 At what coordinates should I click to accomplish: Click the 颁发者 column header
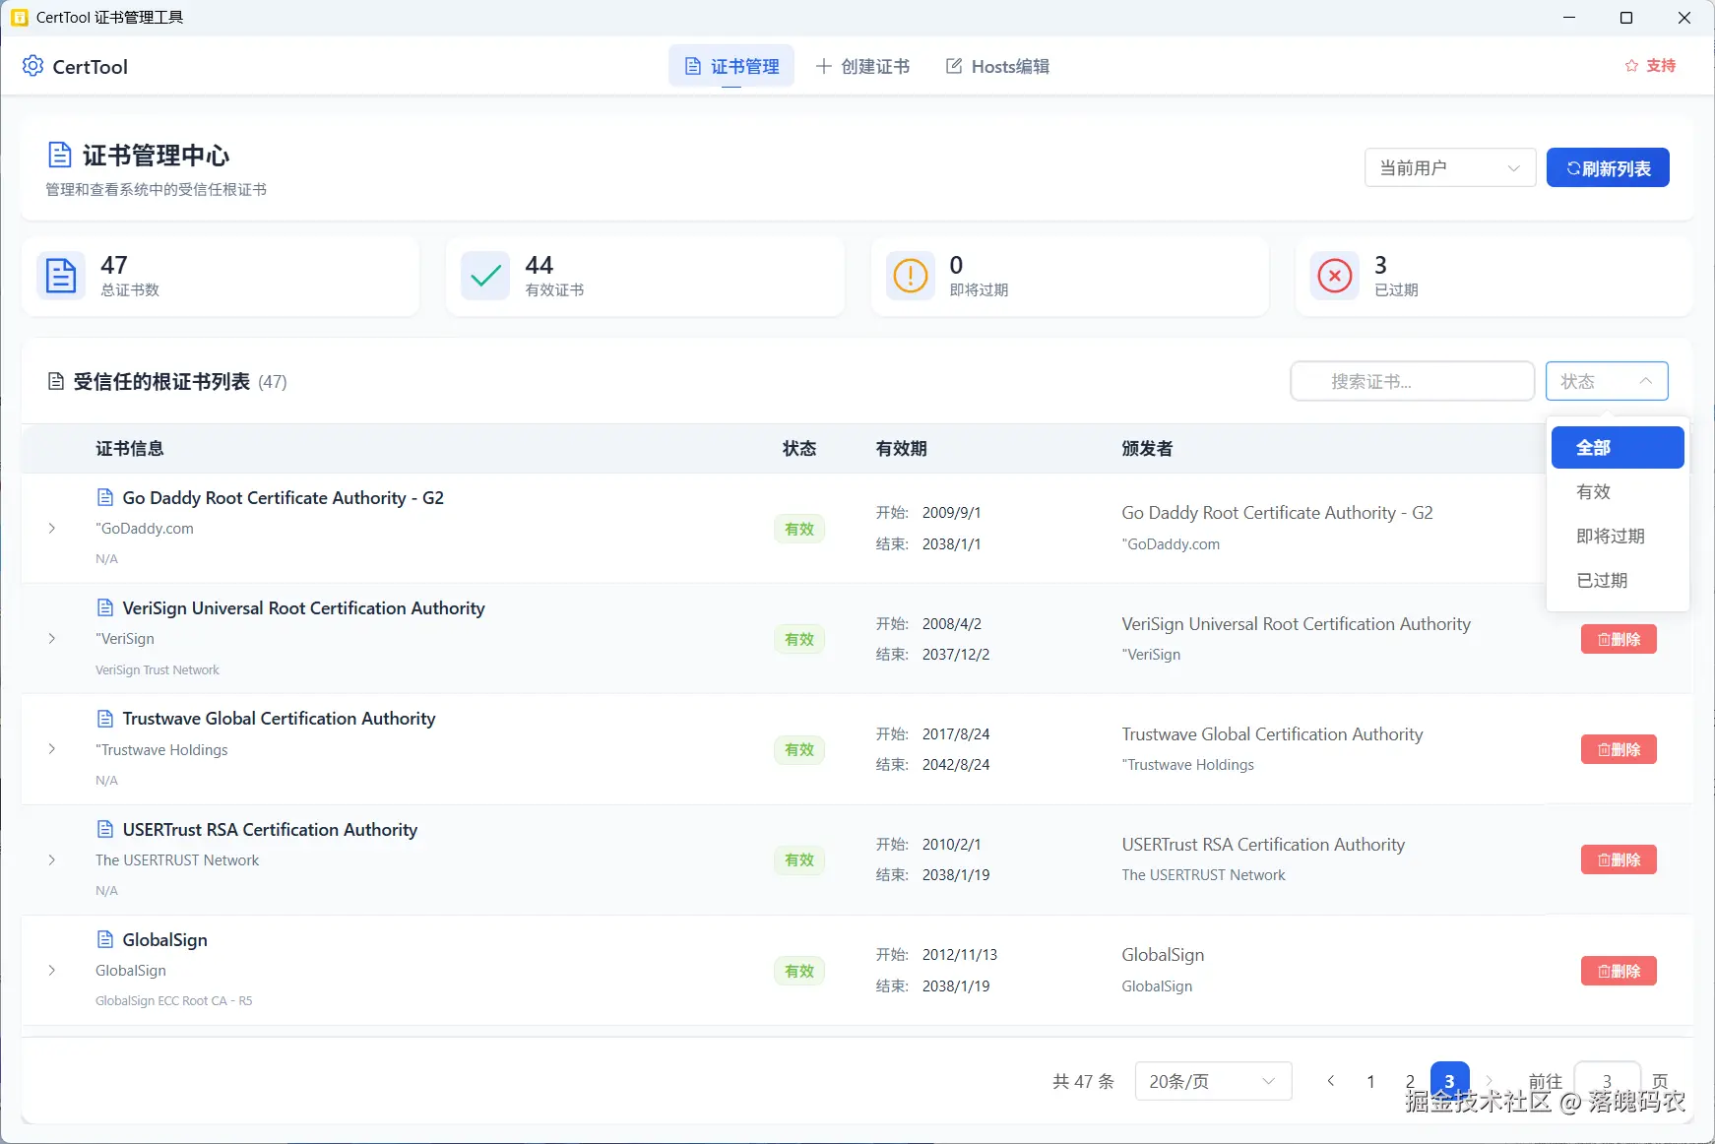point(1147,449)
